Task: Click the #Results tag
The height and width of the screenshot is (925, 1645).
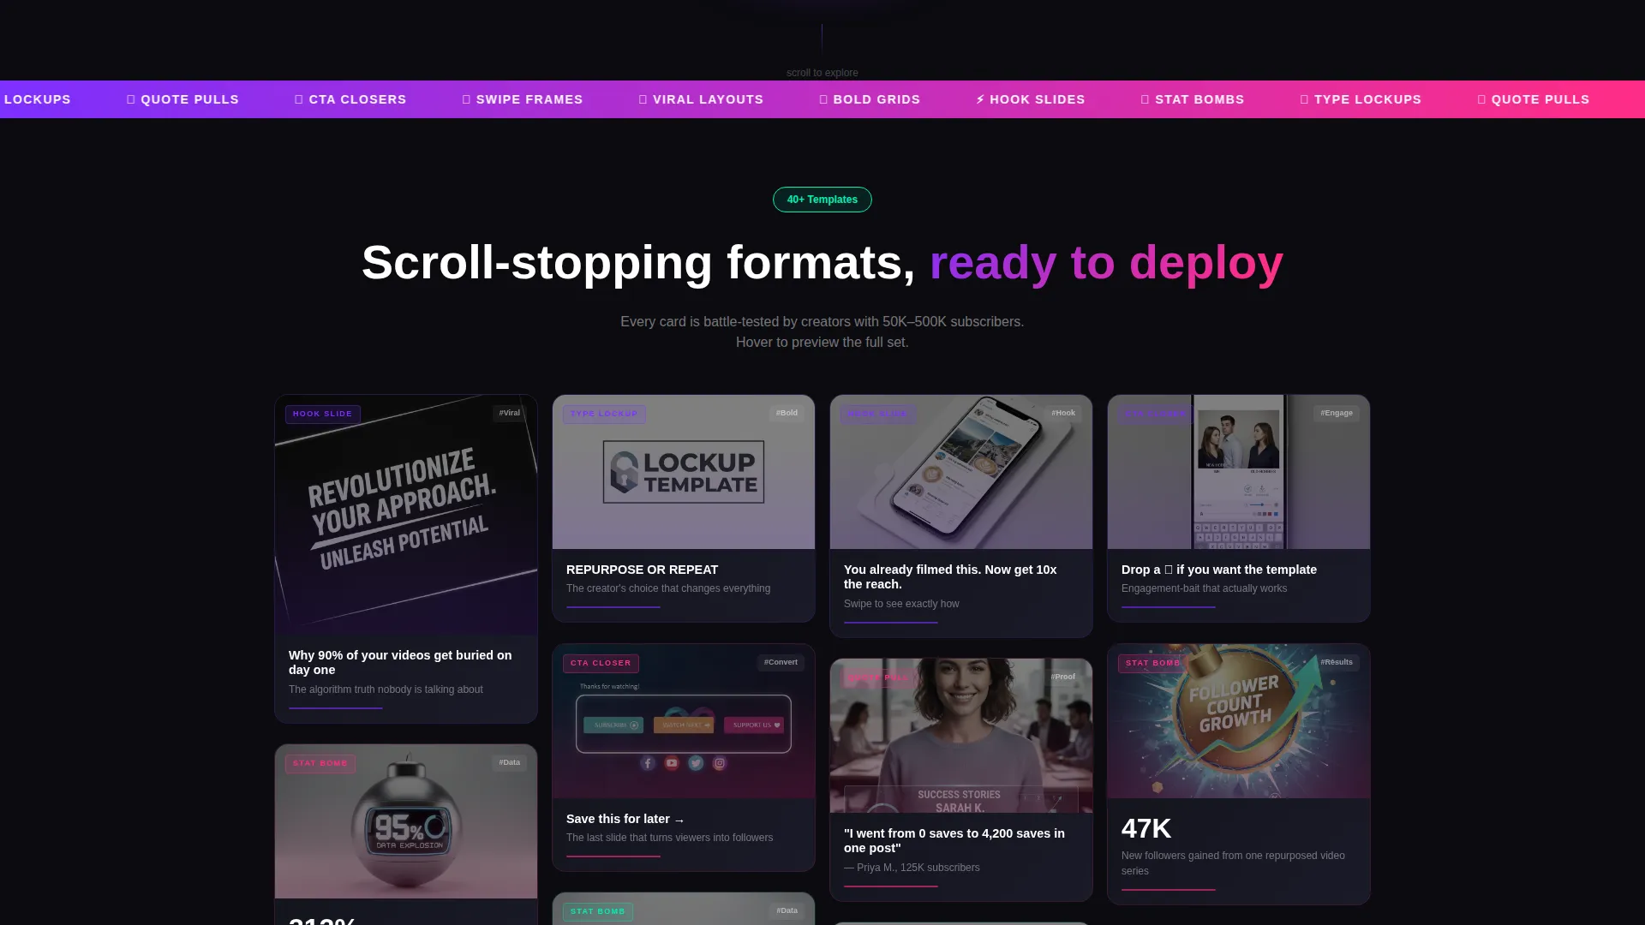Action: [1337, 662]
